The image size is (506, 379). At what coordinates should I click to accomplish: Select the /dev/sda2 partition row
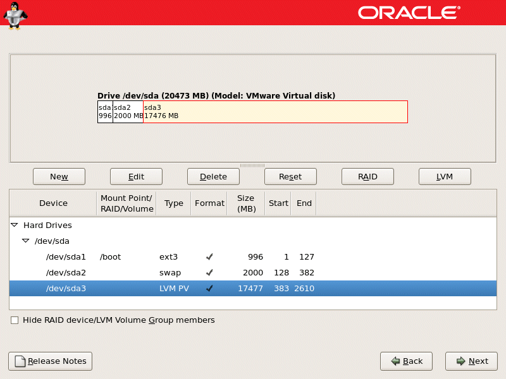(253, 273)
